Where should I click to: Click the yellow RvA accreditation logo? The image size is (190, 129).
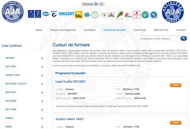point(79,14)
